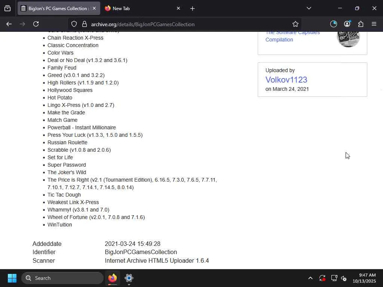Click Scanner value Internet Archive HTML5 Uploader
The image size is (383, 287).
pyautogui.click(x=157, y=260)
